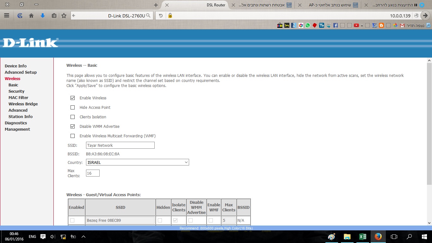
Task: Open the red splat bookmark icon
Action: click(x=315, y=25)
